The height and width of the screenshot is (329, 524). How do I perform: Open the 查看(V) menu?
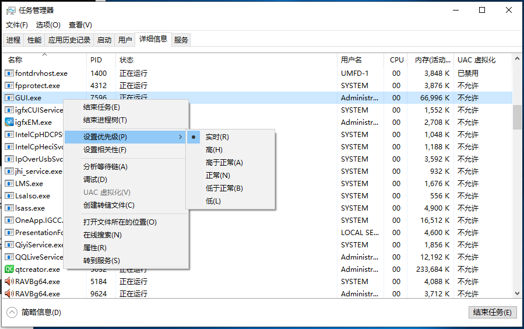80,25
